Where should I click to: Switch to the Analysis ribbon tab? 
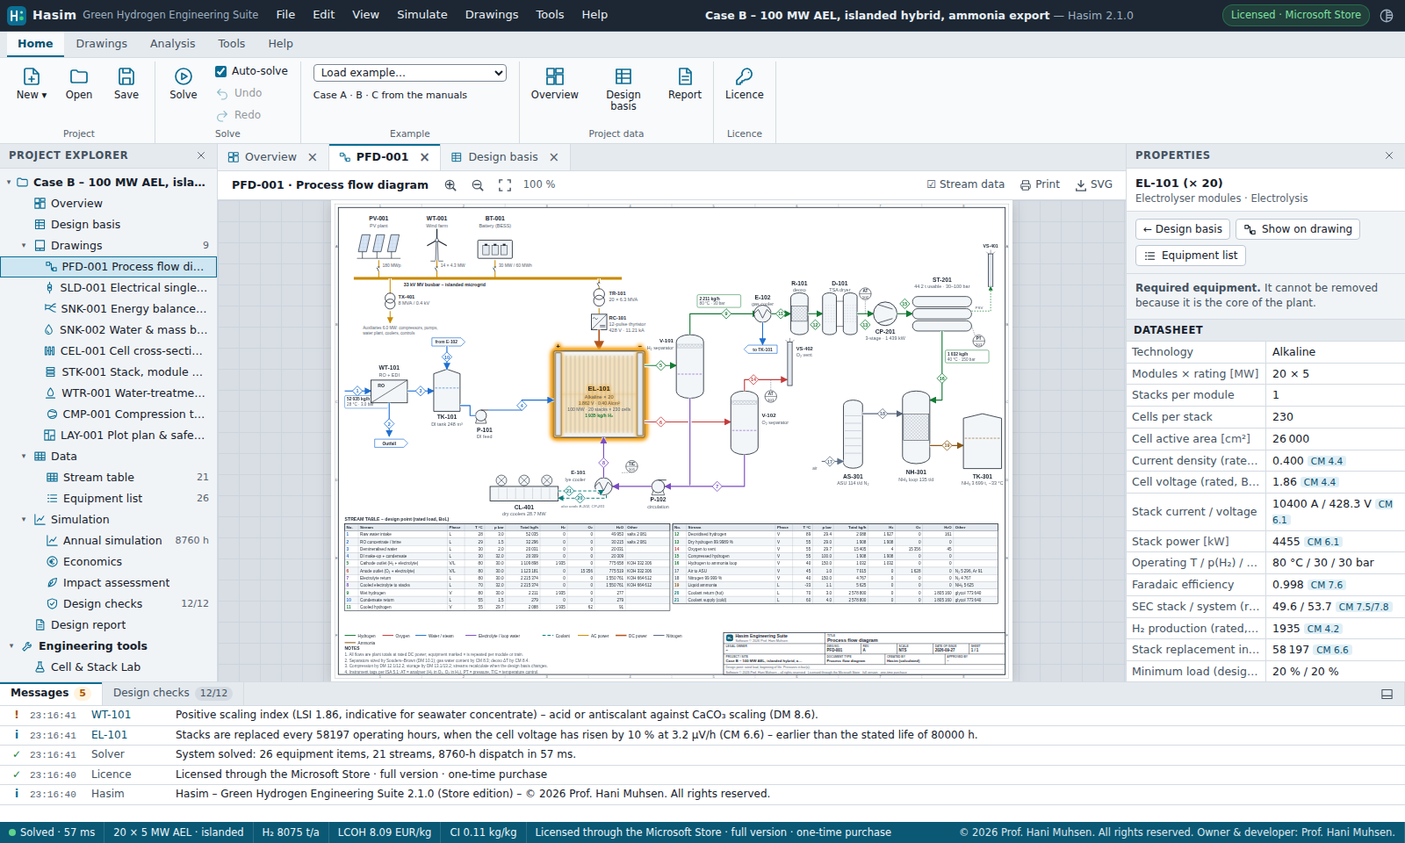pyautogui.click(x=172, y=44)
